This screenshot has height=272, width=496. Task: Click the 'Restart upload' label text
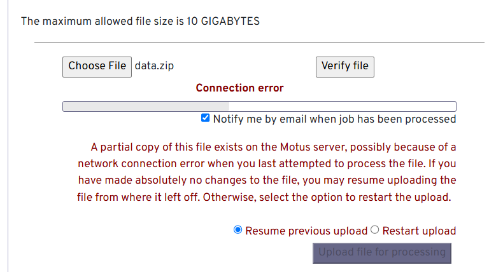coord(419,231)
